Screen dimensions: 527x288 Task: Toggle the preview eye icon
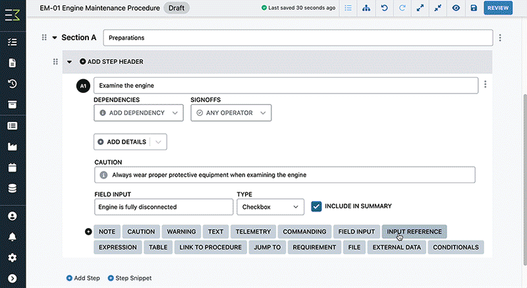point(456,8)
